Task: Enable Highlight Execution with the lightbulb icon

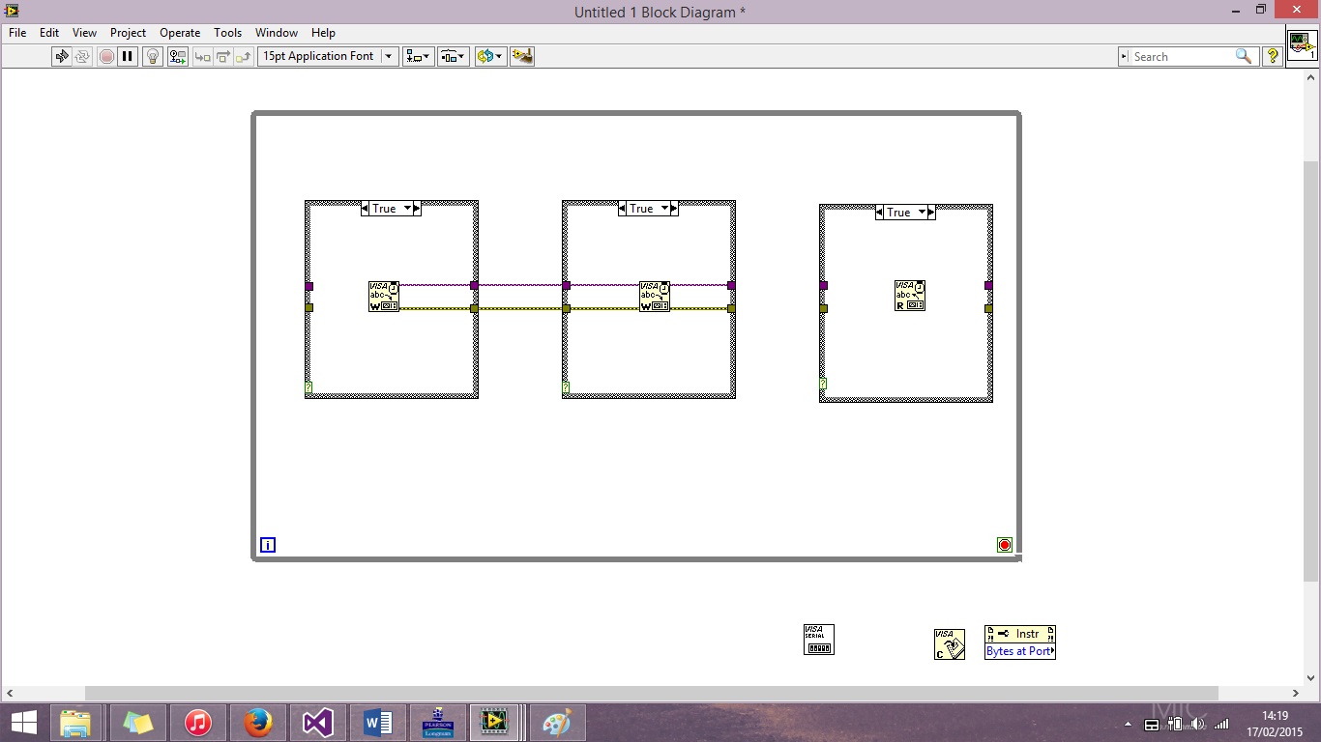Action: 152,56
